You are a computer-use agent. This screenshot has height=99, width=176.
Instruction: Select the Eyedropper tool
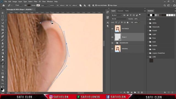coord(2,33)
